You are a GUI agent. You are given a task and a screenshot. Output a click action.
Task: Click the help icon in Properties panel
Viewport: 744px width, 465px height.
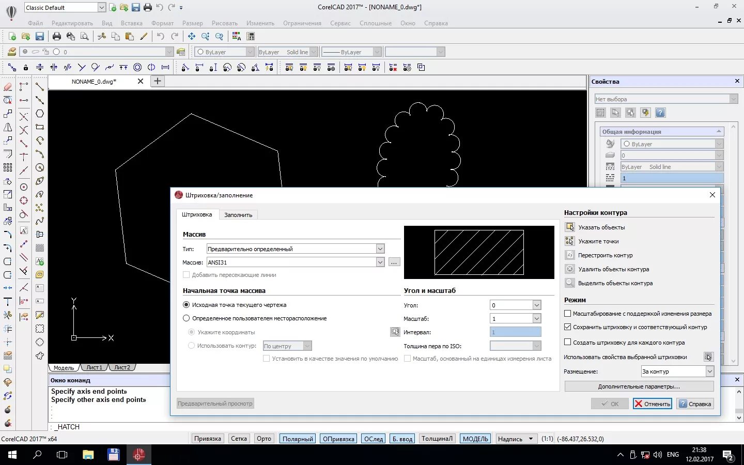tap(660, 113)
